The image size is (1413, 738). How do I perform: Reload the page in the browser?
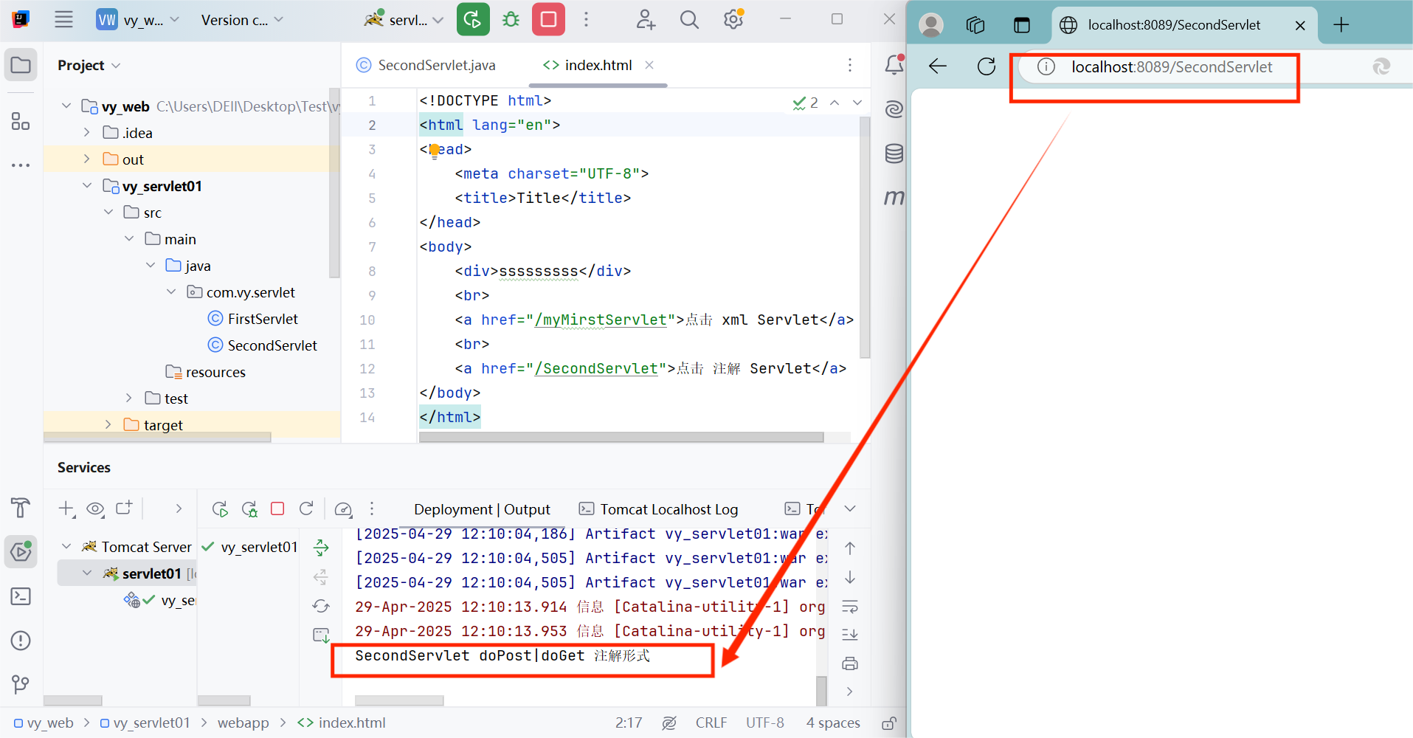[x=987, y=66]
